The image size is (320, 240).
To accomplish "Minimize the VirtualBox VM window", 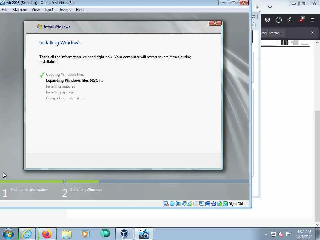I will point(223,3).
